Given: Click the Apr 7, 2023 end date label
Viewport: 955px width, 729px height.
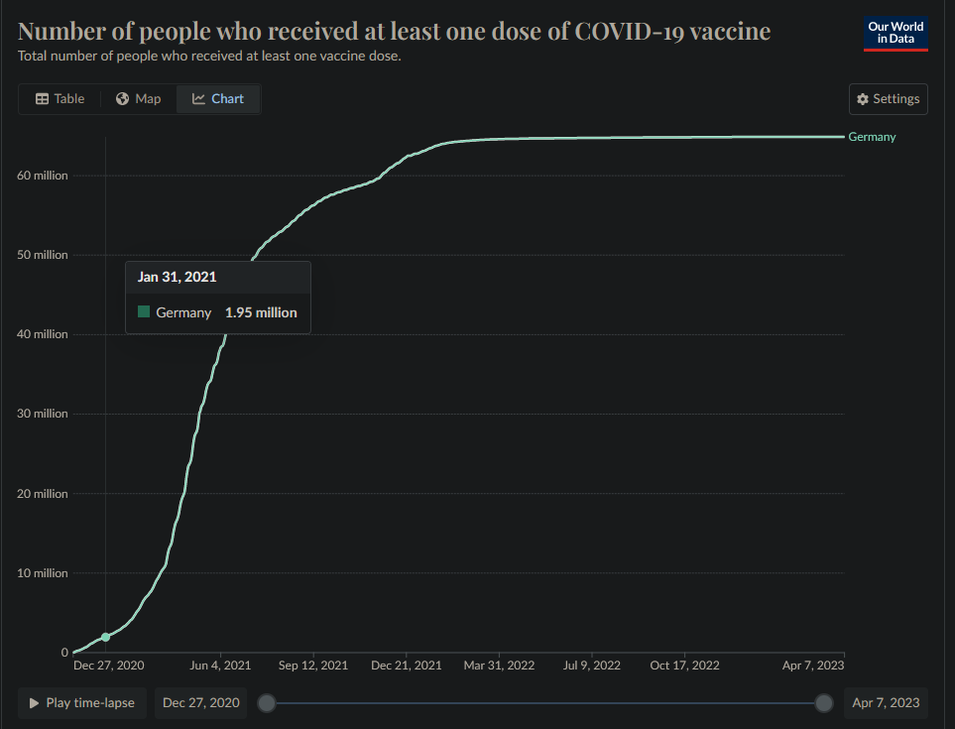Looking at the screenshot, I should click(x=886, y=703).
